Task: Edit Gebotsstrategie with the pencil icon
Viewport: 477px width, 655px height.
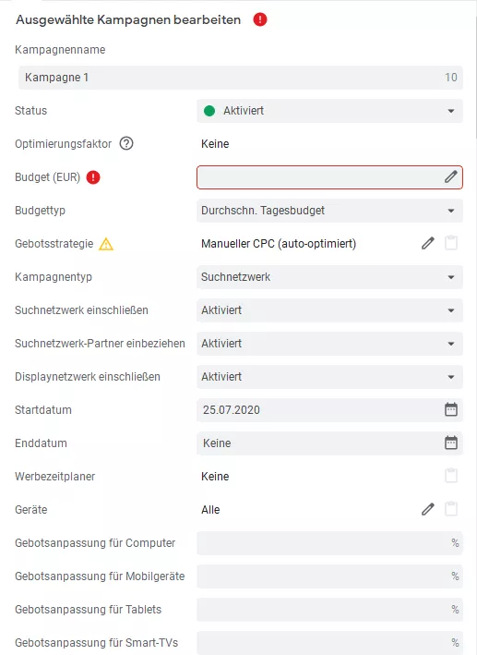Action: (428, 243)
